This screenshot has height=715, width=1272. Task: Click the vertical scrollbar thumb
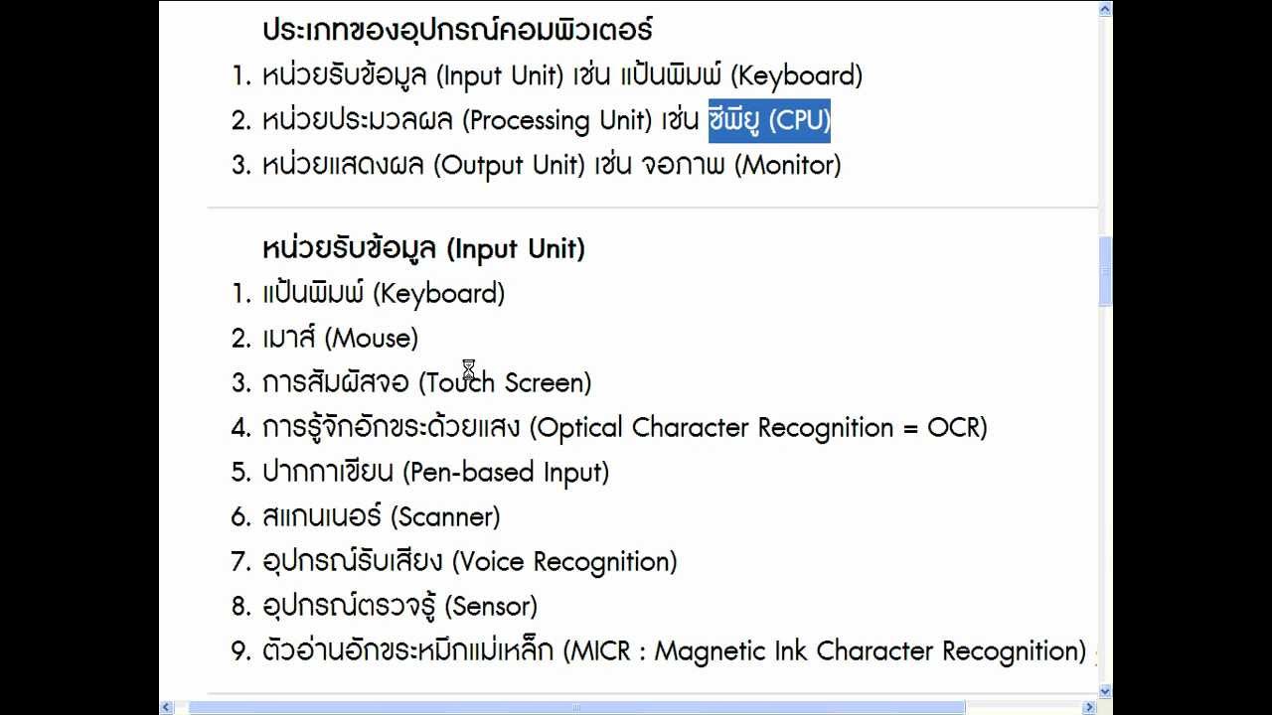[1105, 272]
